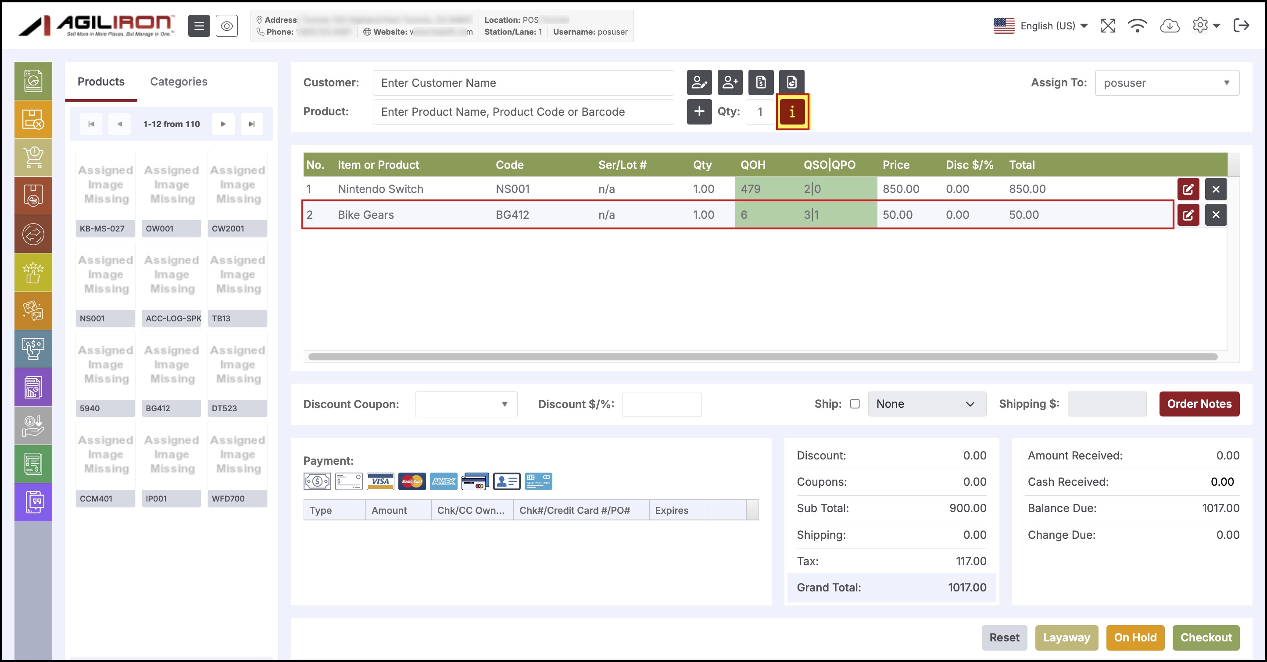This screenshot has width=1267, height=662.
Task: Open the English (US) language dropdown
Action: [x=1040, y=25]
